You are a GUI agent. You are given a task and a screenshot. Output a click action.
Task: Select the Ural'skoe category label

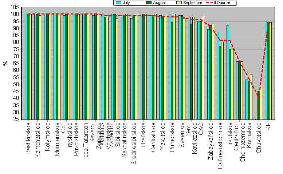[143, 135]
